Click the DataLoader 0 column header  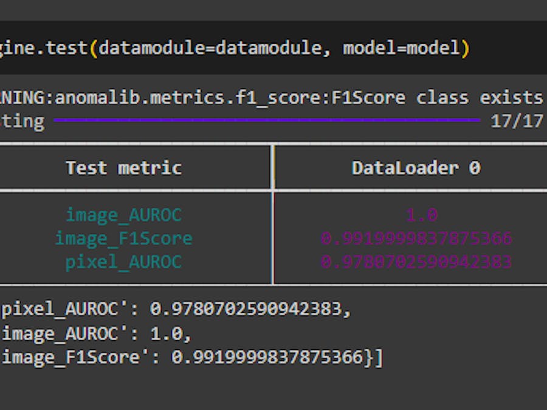pyautogui.click(x=416, y=168)
